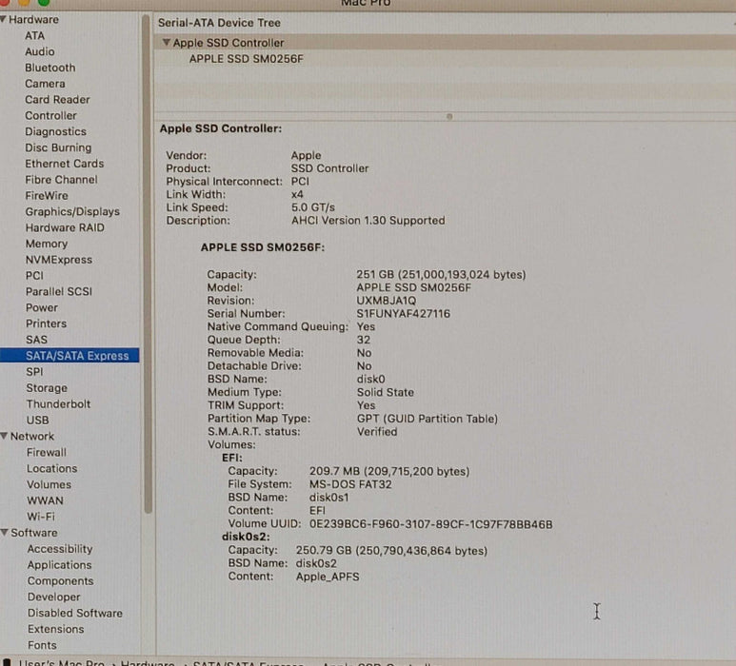Select Controller in the Hardware list
This screenshot has height=666, width=736.
(x=50, y=115)
